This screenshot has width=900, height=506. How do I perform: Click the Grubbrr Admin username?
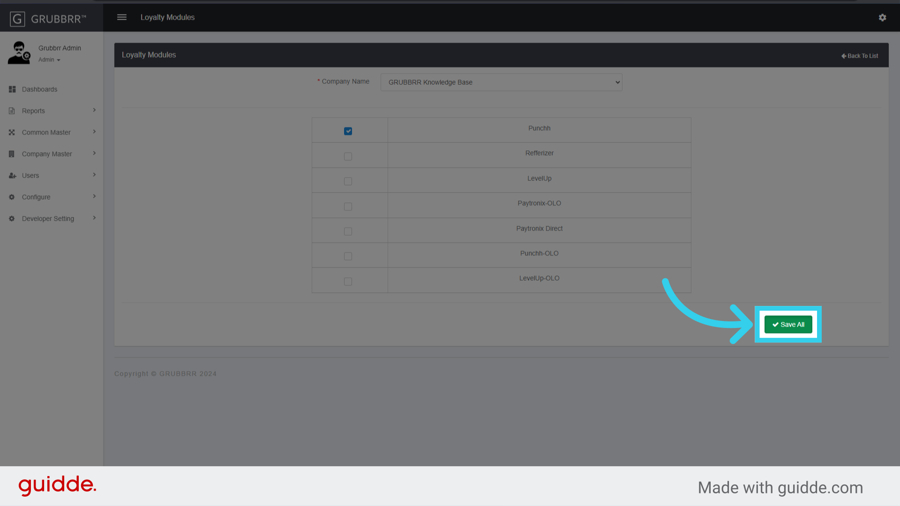60,48
